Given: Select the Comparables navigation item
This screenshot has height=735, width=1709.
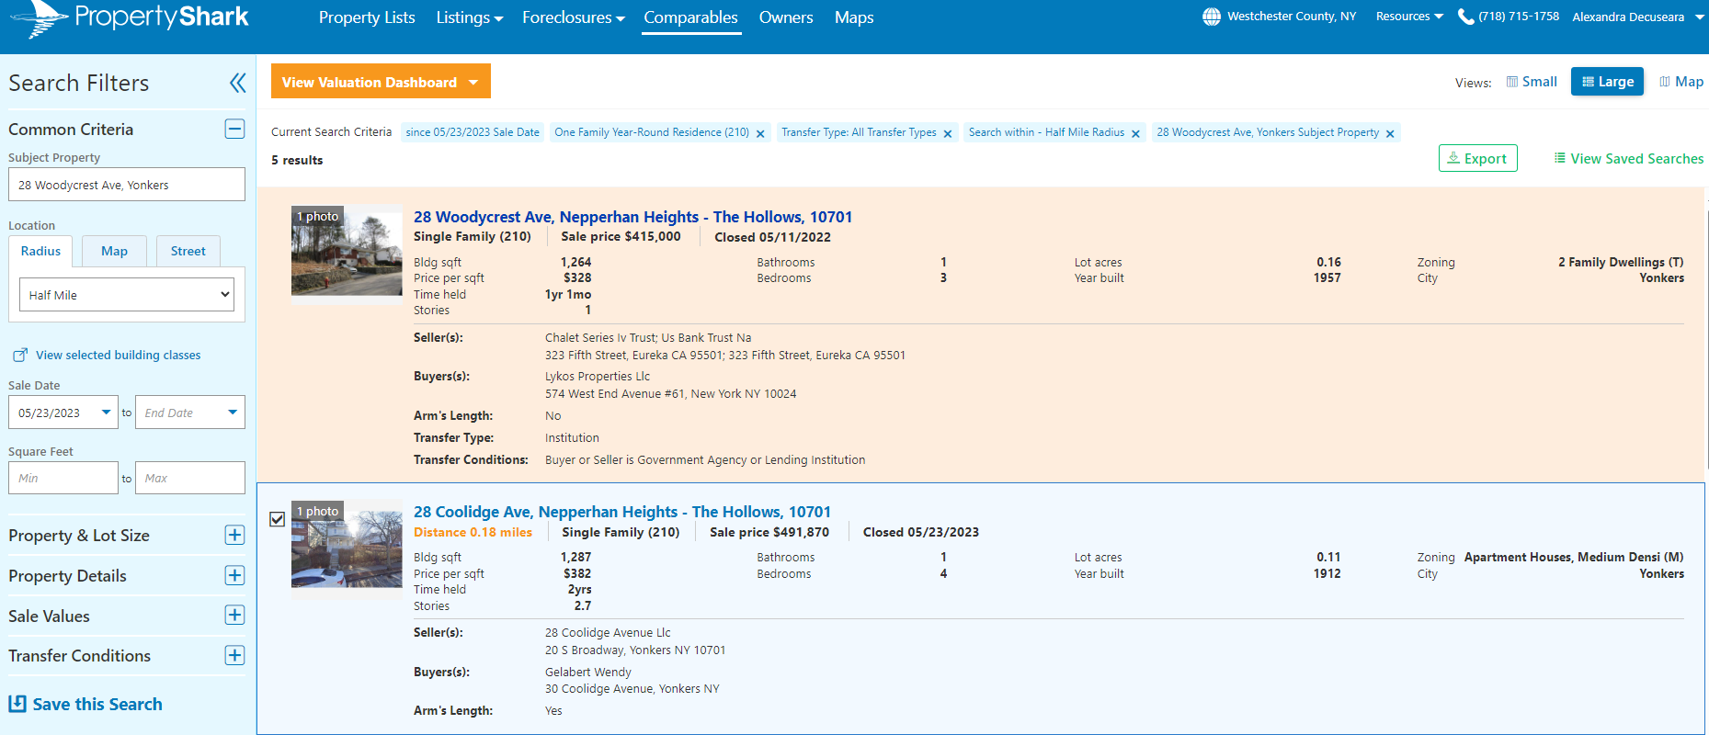Looking at the screenshot, I should (690, 17).
